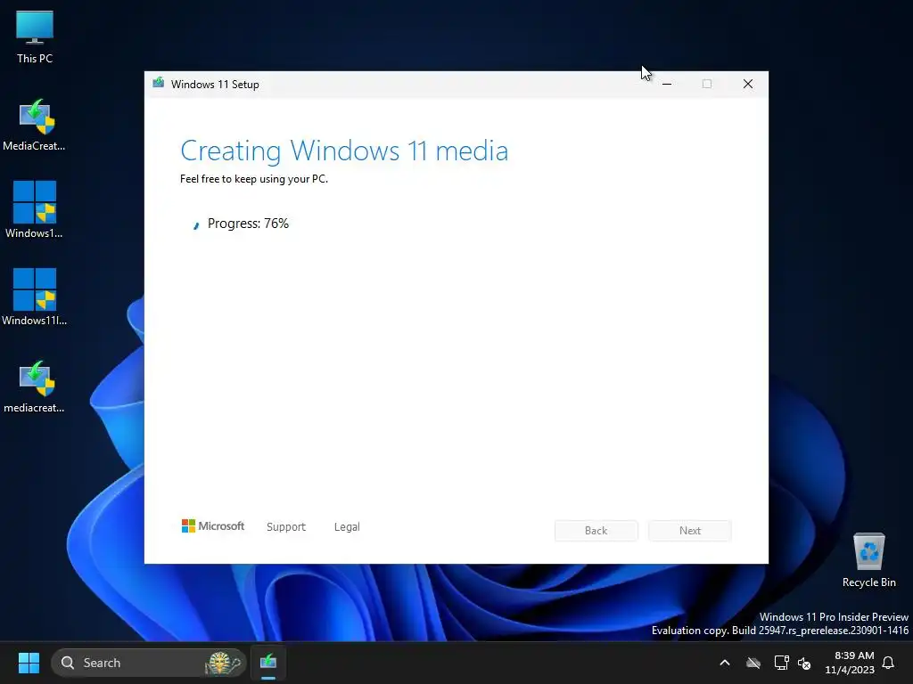Click the Next button
913x684 pixels.
click(690, 531)
